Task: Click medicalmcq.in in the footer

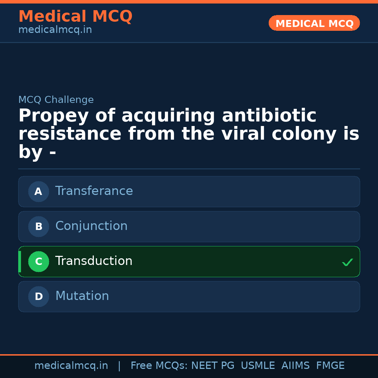Action: click(x=71, y=366)
